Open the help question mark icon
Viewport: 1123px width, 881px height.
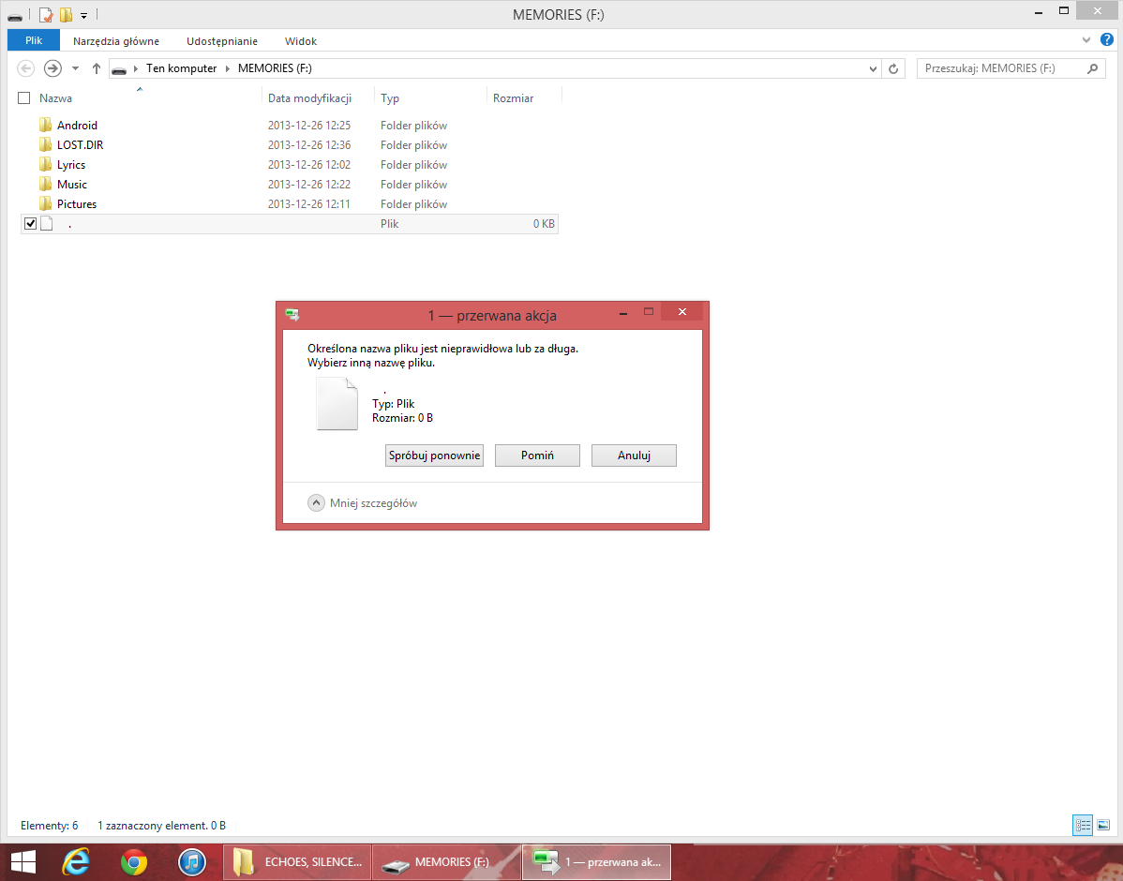click(1107, 40)
